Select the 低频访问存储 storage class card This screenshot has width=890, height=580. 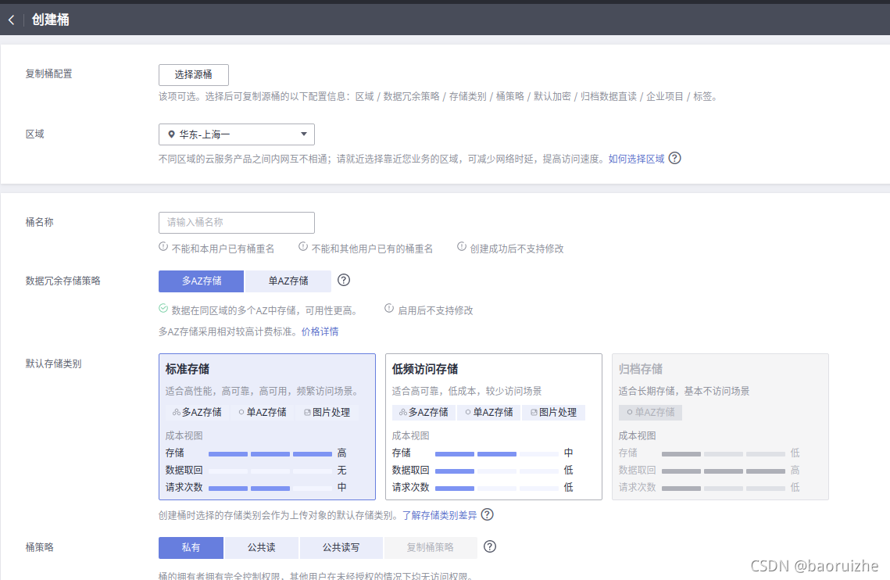(493, 426)
